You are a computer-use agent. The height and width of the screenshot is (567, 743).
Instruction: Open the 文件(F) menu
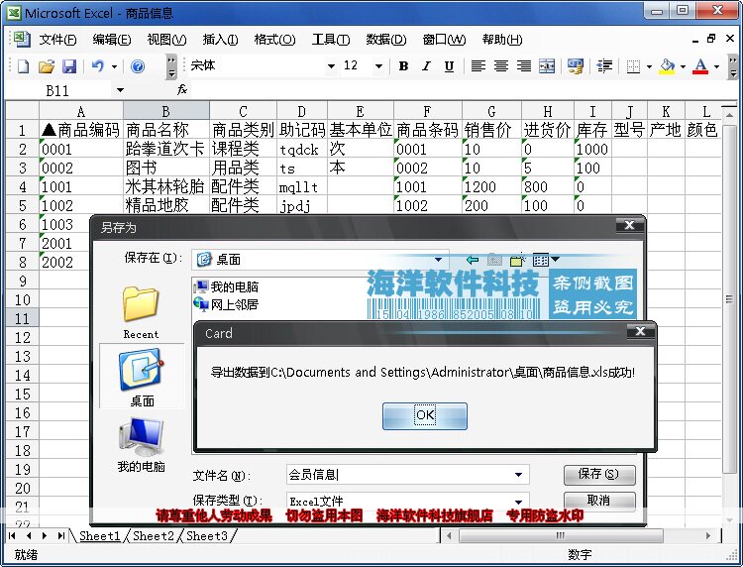point(57,40)
